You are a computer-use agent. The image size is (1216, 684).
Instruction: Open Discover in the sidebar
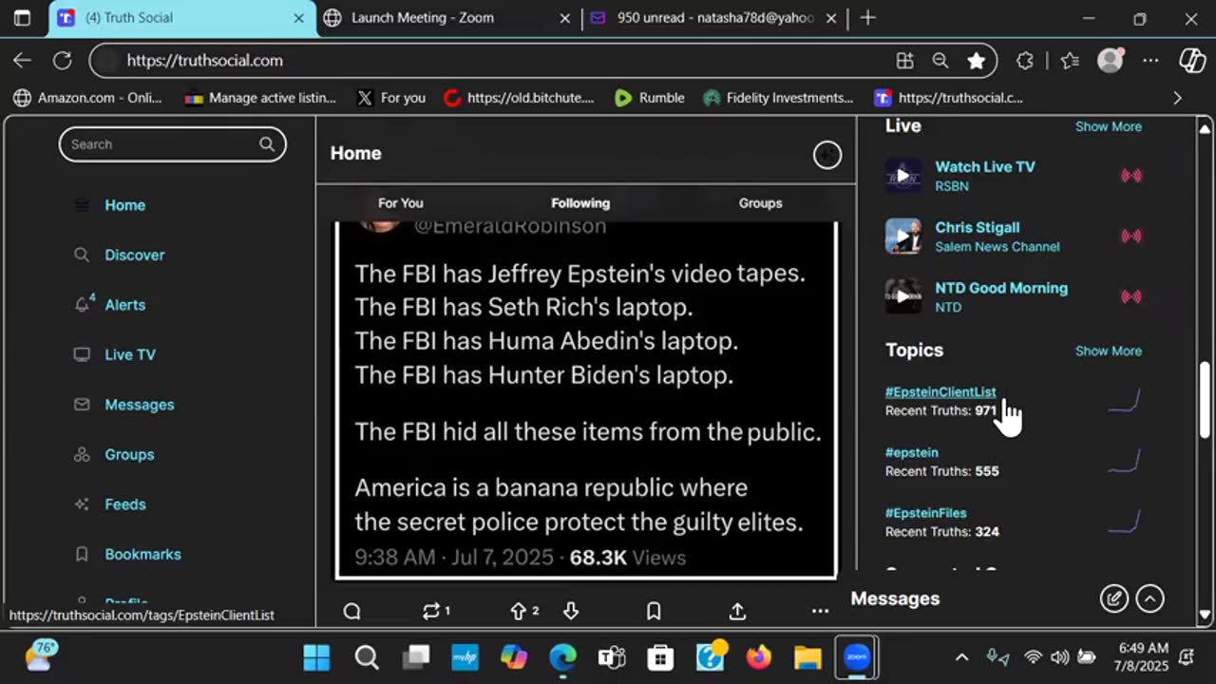[120, 255]
